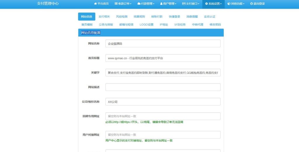The image size is (299, 152).
Task: Click the list icon for 收款订单
Action: (x=116, y=4)
